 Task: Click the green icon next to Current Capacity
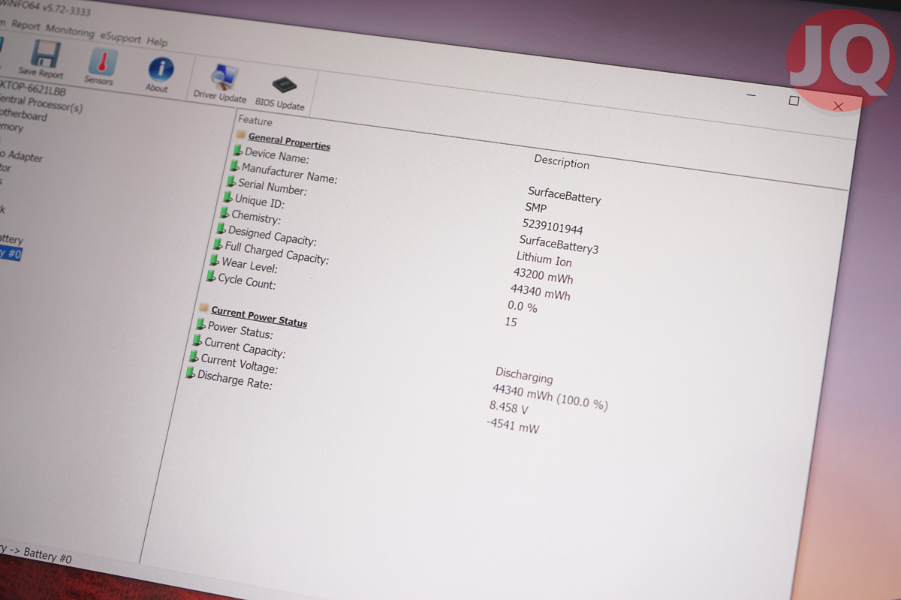197,340
